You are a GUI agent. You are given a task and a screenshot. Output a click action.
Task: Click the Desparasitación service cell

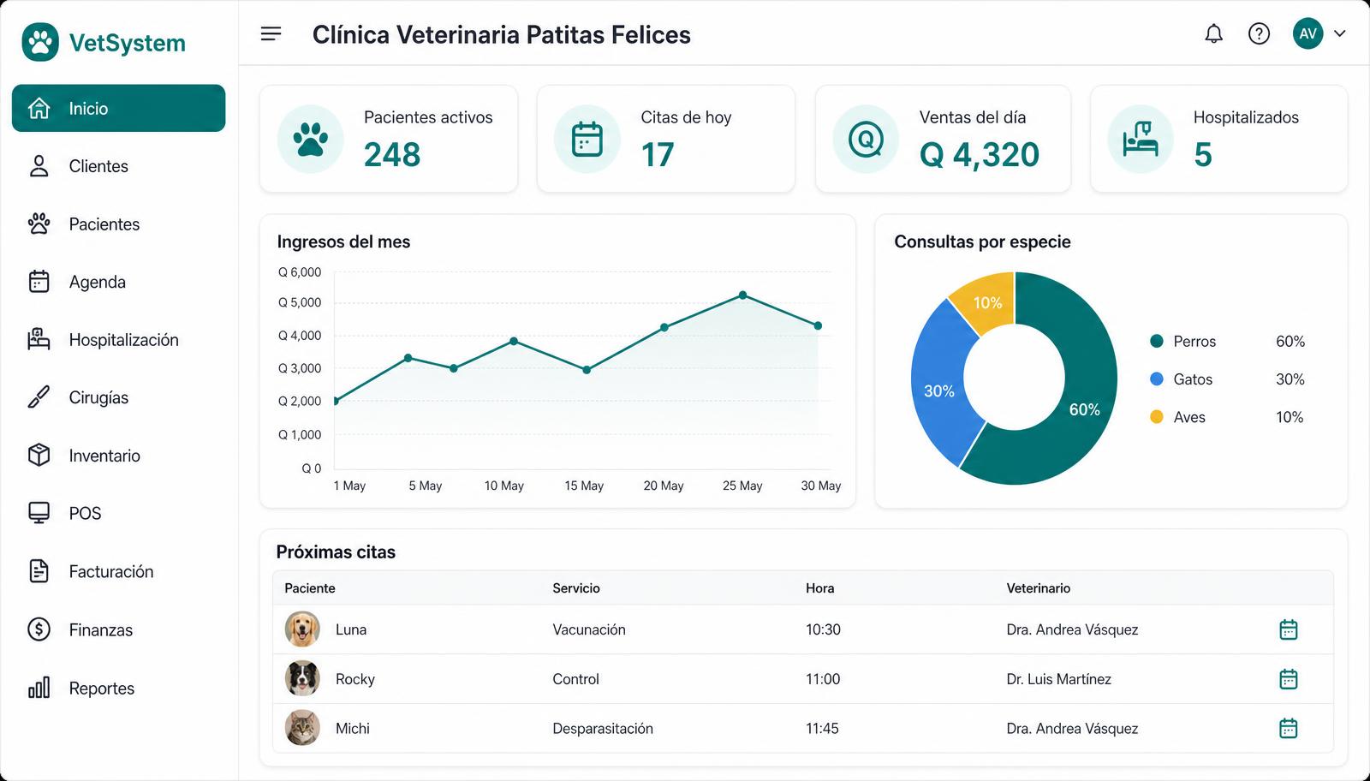pos(603,729)
